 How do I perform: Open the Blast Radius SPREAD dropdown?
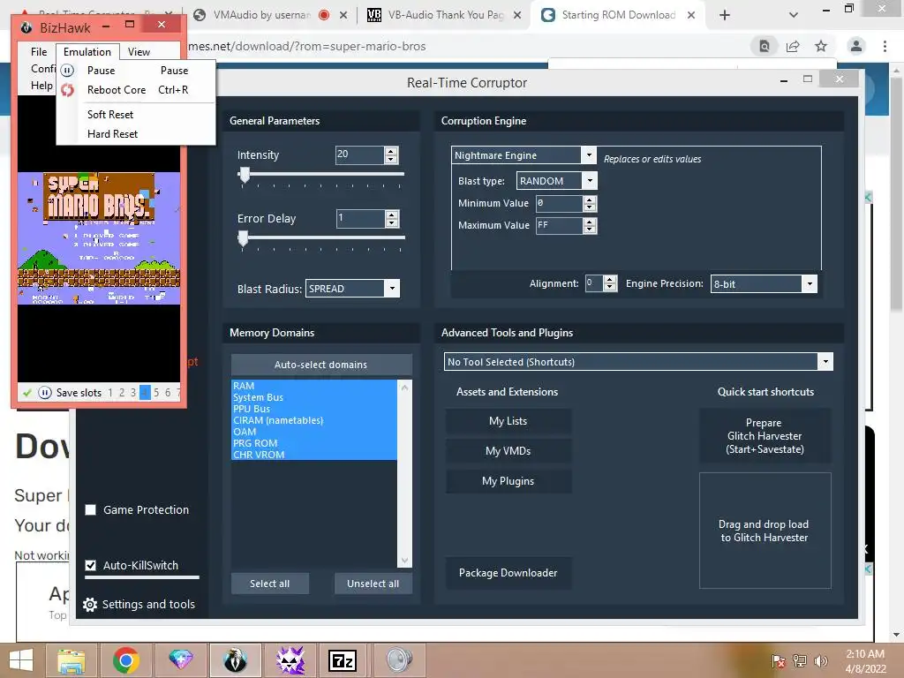(392, 289)
